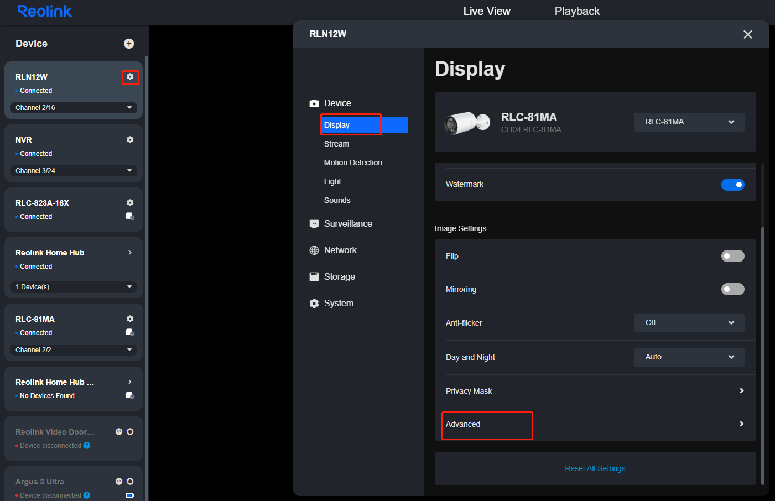Click the add device plus icon
775x501 pixels.
tap(129, 44)
